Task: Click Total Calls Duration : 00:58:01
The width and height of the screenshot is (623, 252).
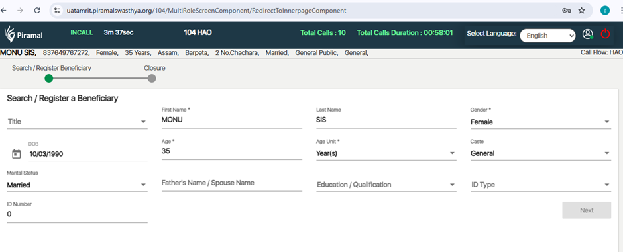Action: 405,33
